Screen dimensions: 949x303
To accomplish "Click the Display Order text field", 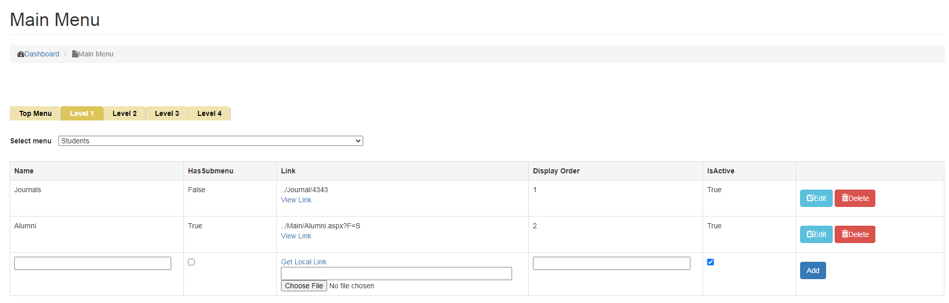I will (x=611, y=263).
